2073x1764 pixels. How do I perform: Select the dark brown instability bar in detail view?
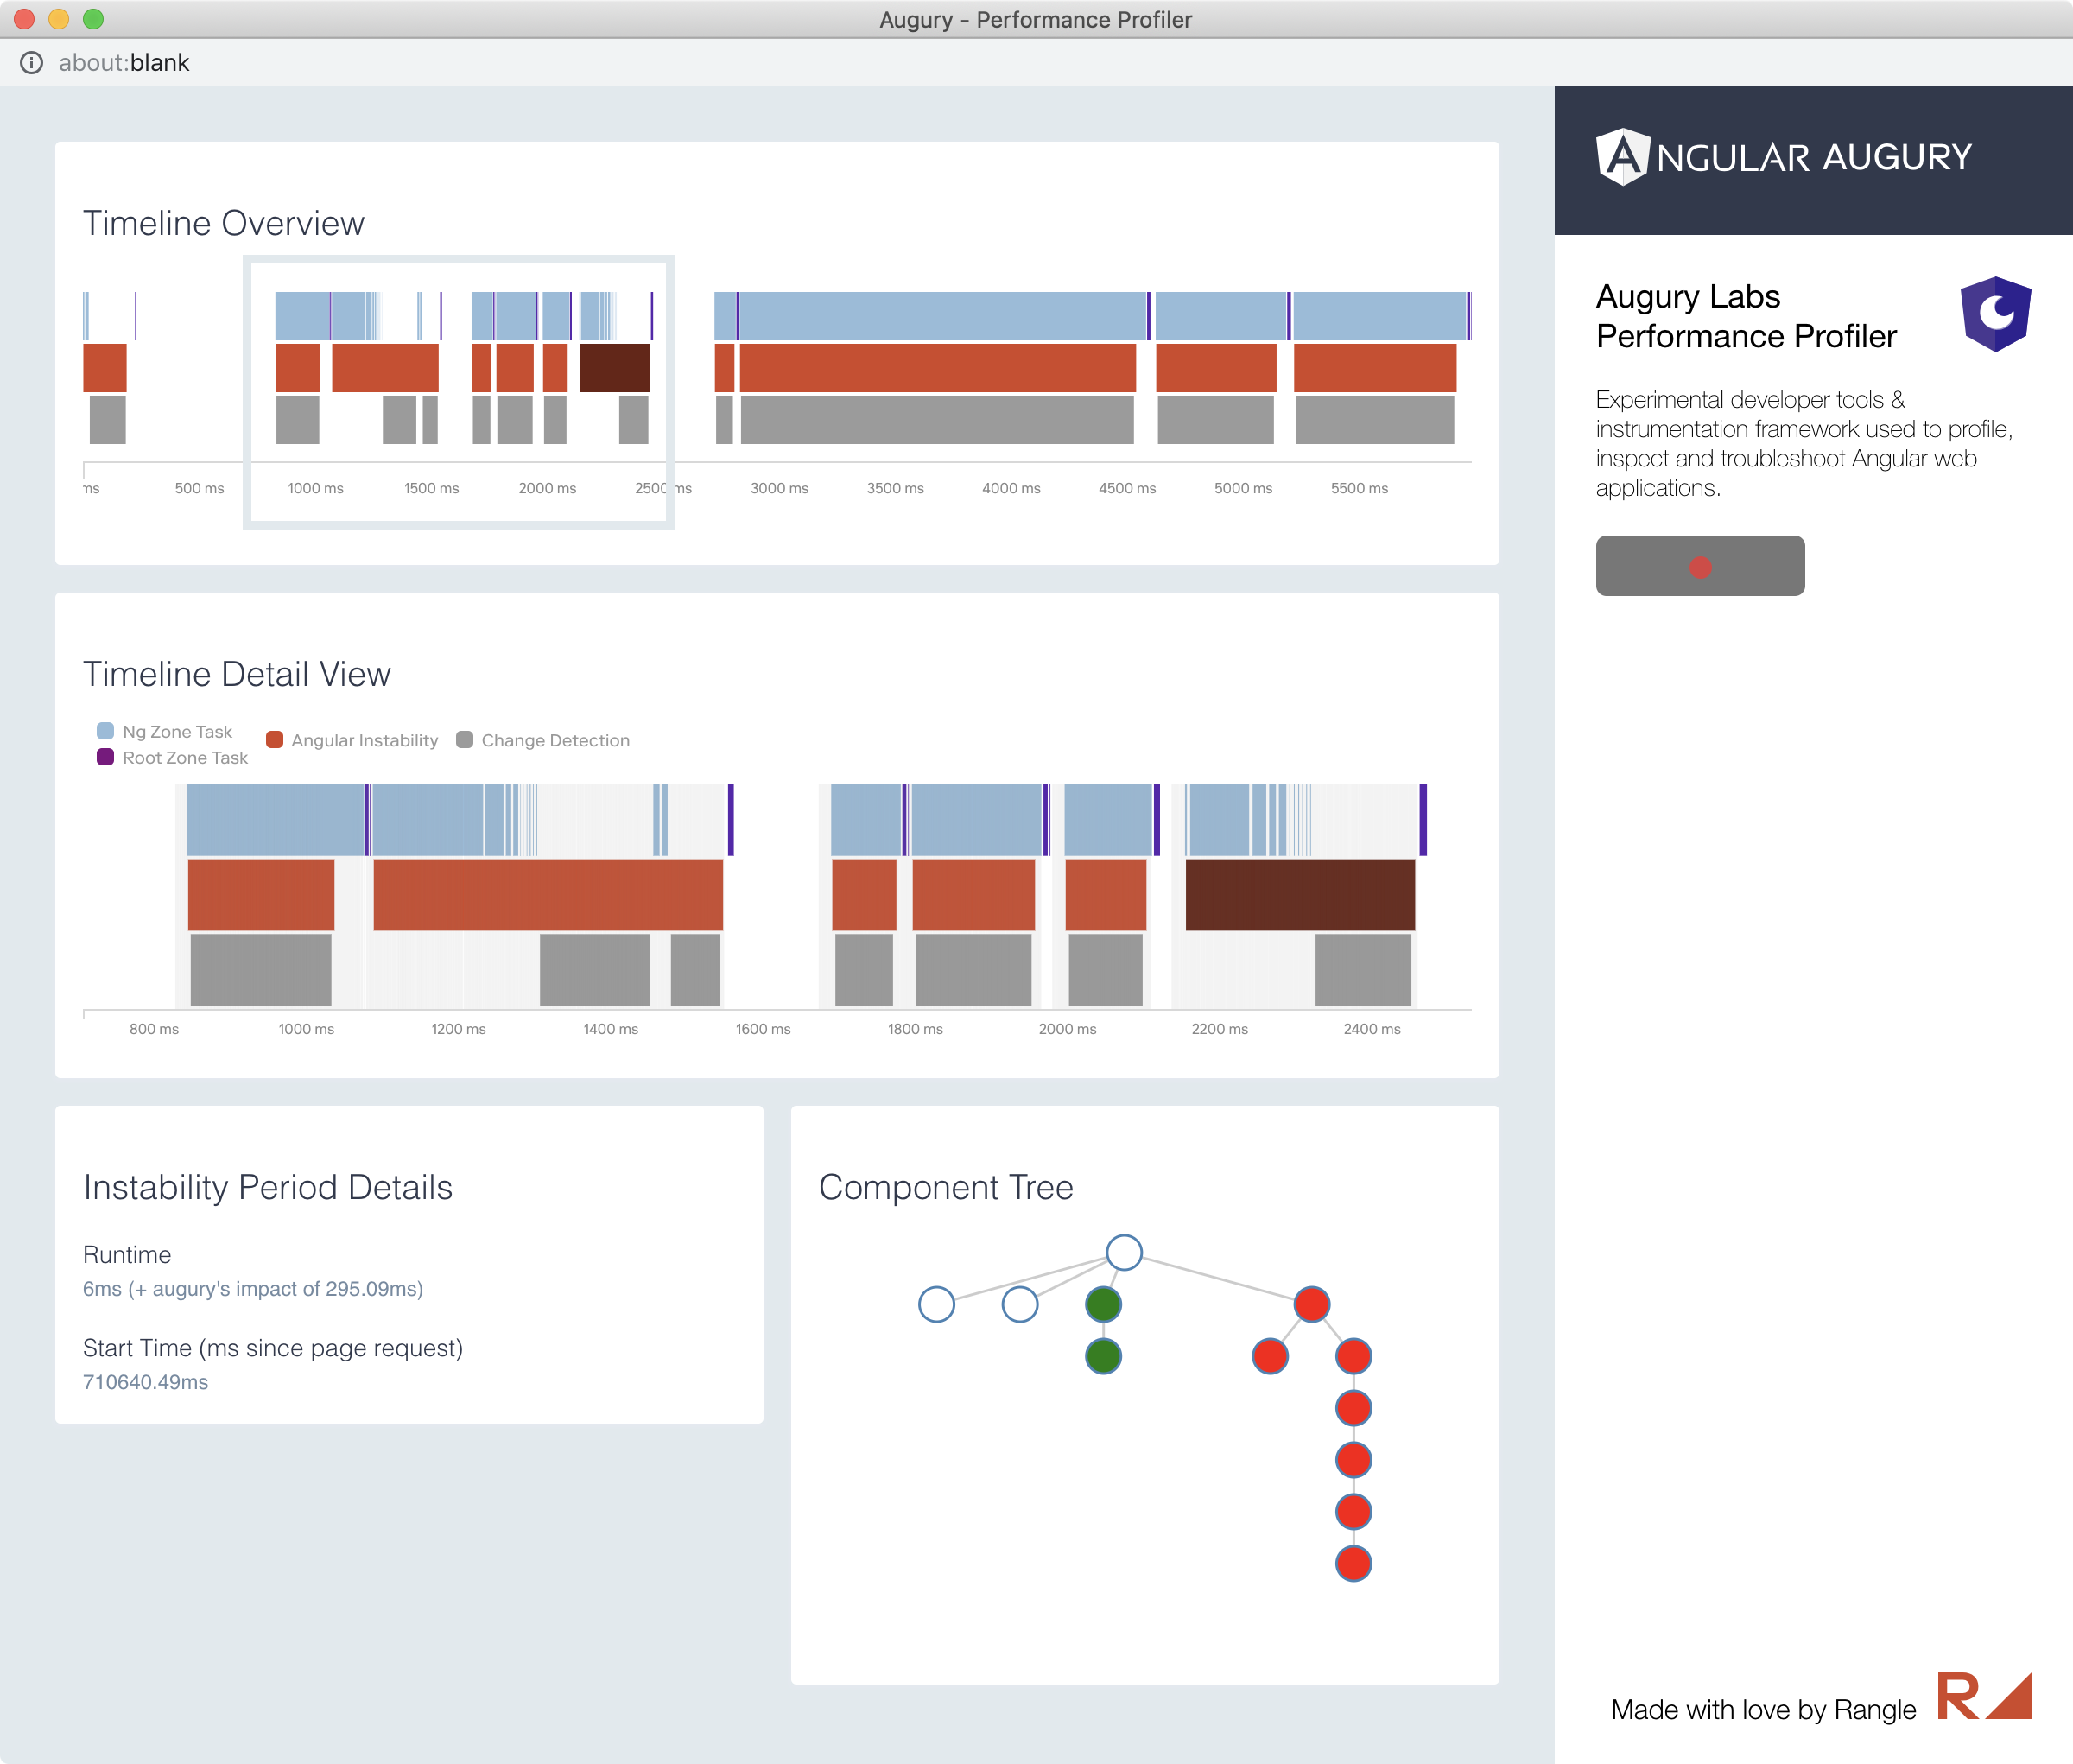(1299, 894)
